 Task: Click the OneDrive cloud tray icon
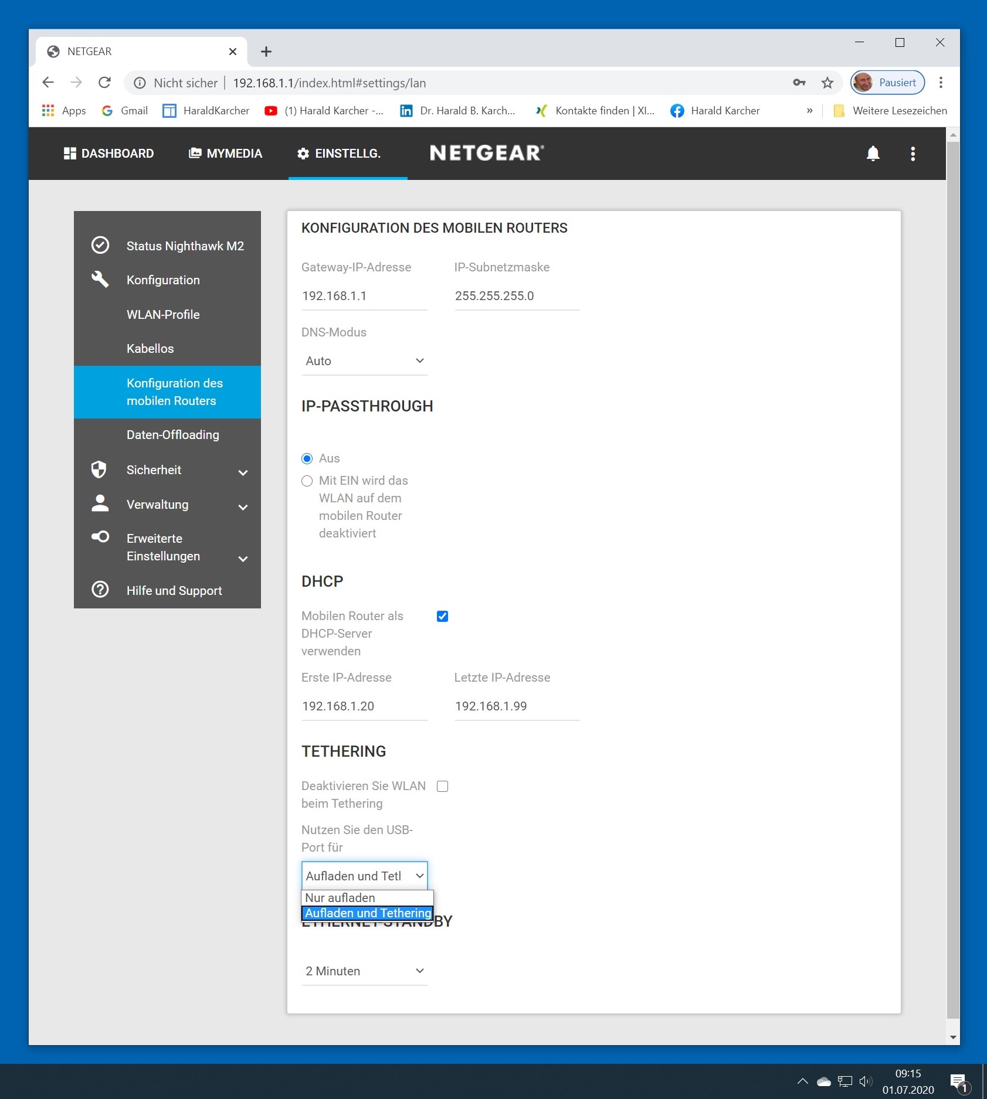[823, 1081]
